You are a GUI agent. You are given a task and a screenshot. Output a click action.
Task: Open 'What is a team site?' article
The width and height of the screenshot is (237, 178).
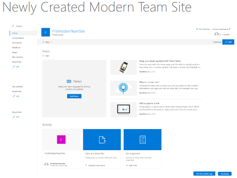click(x=149, y=82)
